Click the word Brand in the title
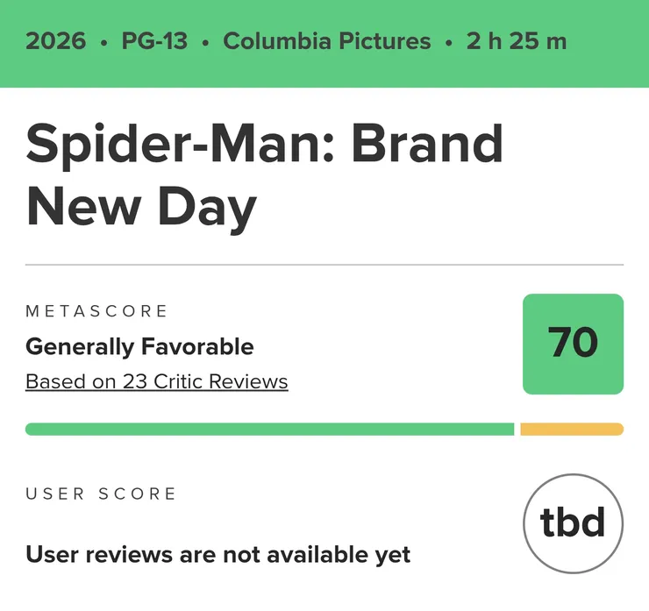 (x=428, y=144)
